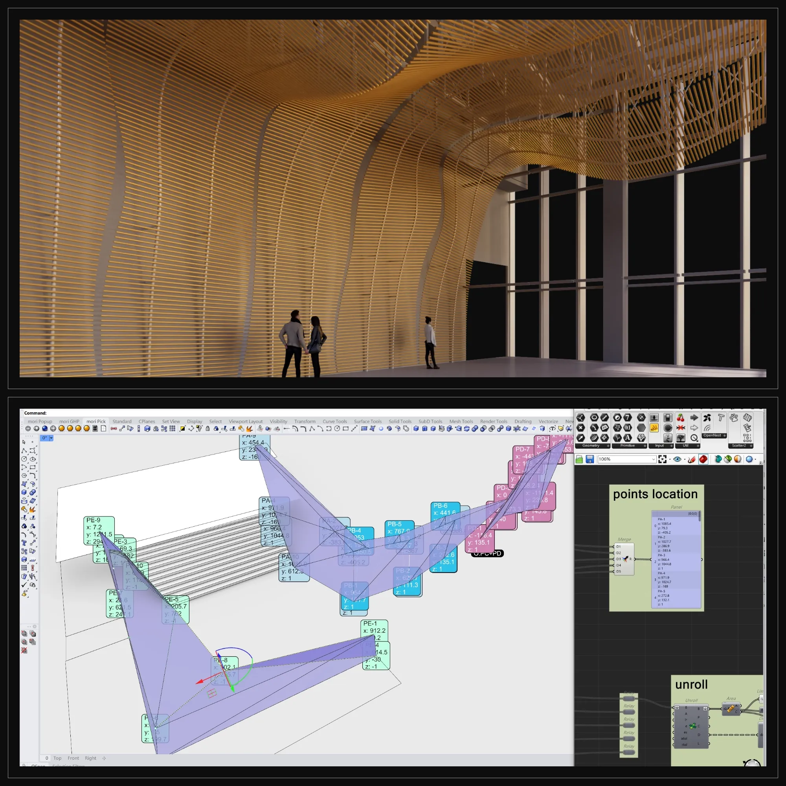Toggle the green selected-only preview icon
Image resolution: width=786 pixels, height=786 pixels.
728,459
